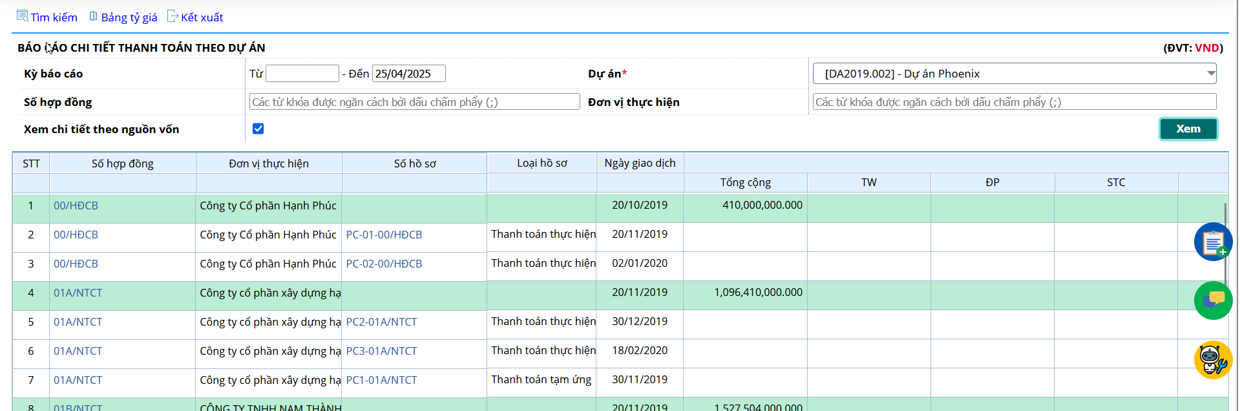Click the Đến date field showing 25/04/2025
Image resolution: width=1240 pixels, height=411 pixels.
[409, 74]
